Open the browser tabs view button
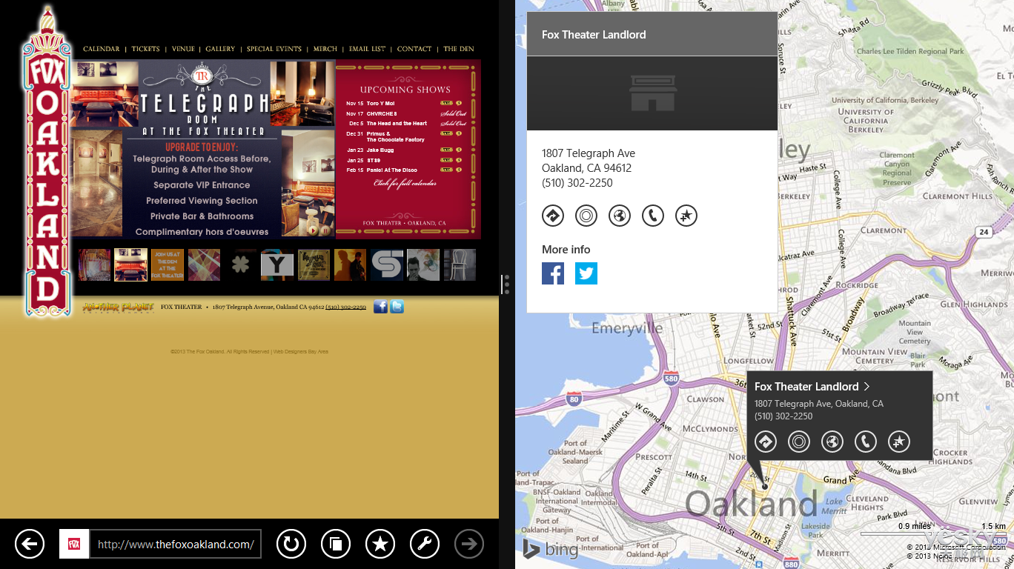Screen dimensions: 1014x569 [x=336, y=544]
